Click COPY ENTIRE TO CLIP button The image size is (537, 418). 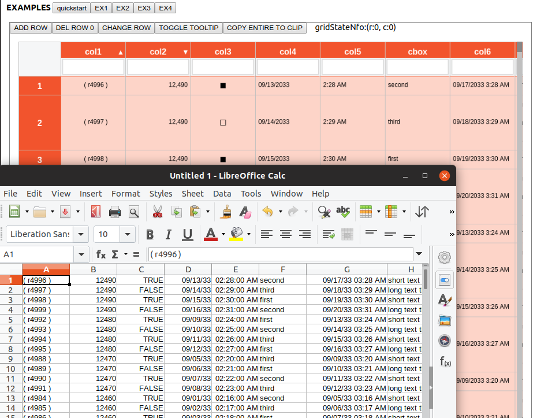coord(264,28)
